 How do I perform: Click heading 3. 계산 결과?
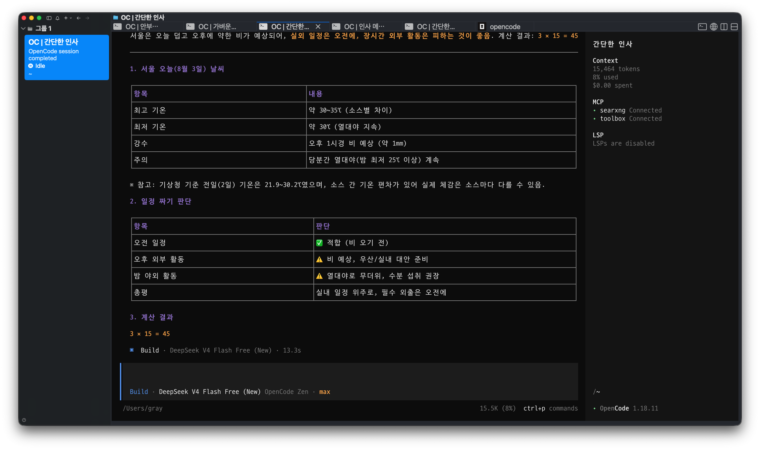151,317
